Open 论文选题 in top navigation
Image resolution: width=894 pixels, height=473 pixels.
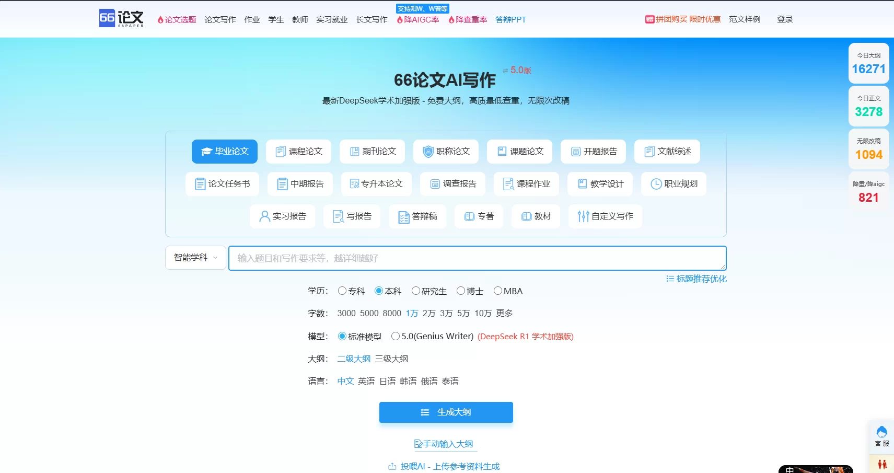[177, 19]
